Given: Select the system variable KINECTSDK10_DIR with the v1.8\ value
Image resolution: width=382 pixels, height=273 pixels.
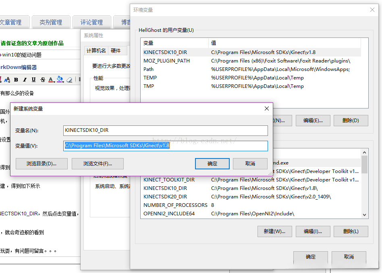Looking at the screenshot, I should pyautogui.click(x=251, y=188).
